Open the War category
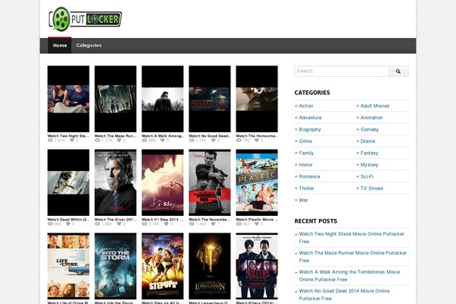The height and width of the screenshot is (304, 456). [303, 200]
